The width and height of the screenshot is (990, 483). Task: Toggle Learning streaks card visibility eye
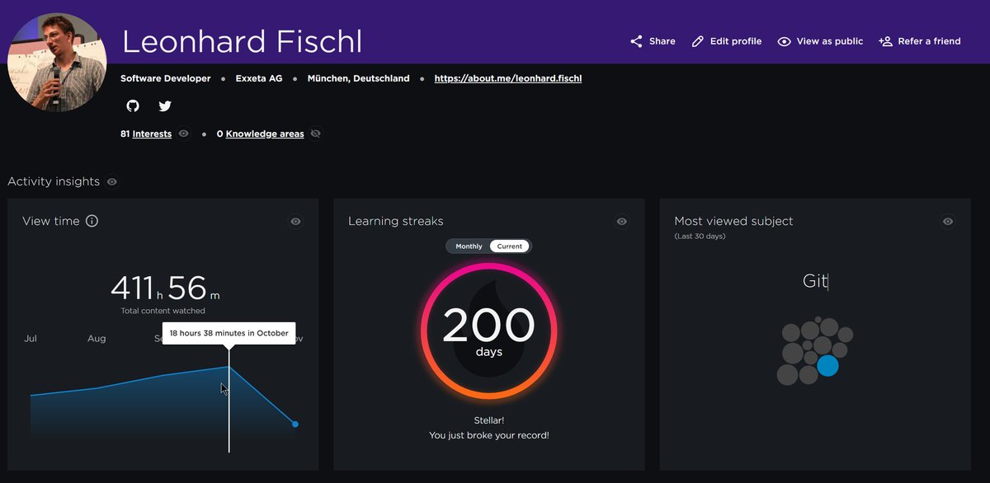tap(622, 221)
